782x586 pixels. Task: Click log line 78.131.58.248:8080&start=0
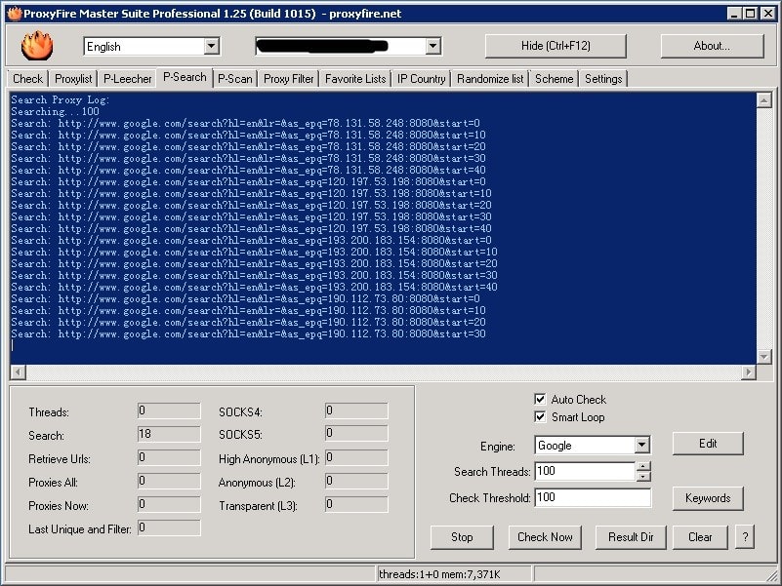click(245, 123)
